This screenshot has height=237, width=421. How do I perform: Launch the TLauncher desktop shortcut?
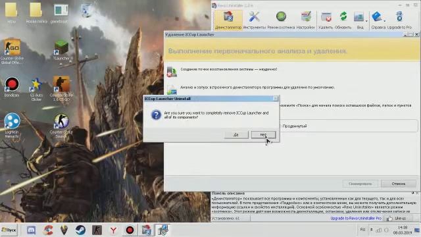point(61,50)
